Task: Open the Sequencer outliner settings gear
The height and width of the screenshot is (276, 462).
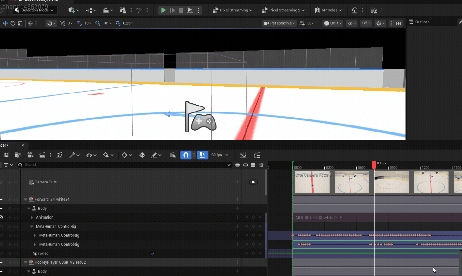Action: coord(261,165)
